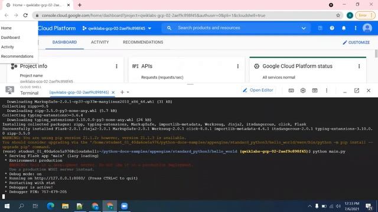Image resolution: width=378 pixels, height=212 pixels.
Task: Open the header settings and utilities menu
Action: [x=356, y=28]
